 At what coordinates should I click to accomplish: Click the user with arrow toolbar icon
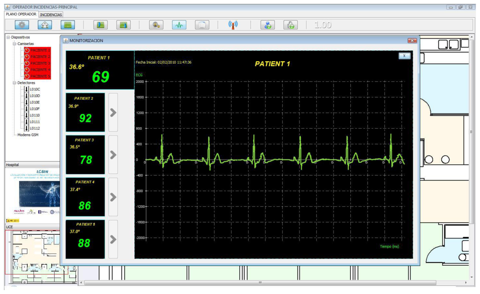[268, 25]
